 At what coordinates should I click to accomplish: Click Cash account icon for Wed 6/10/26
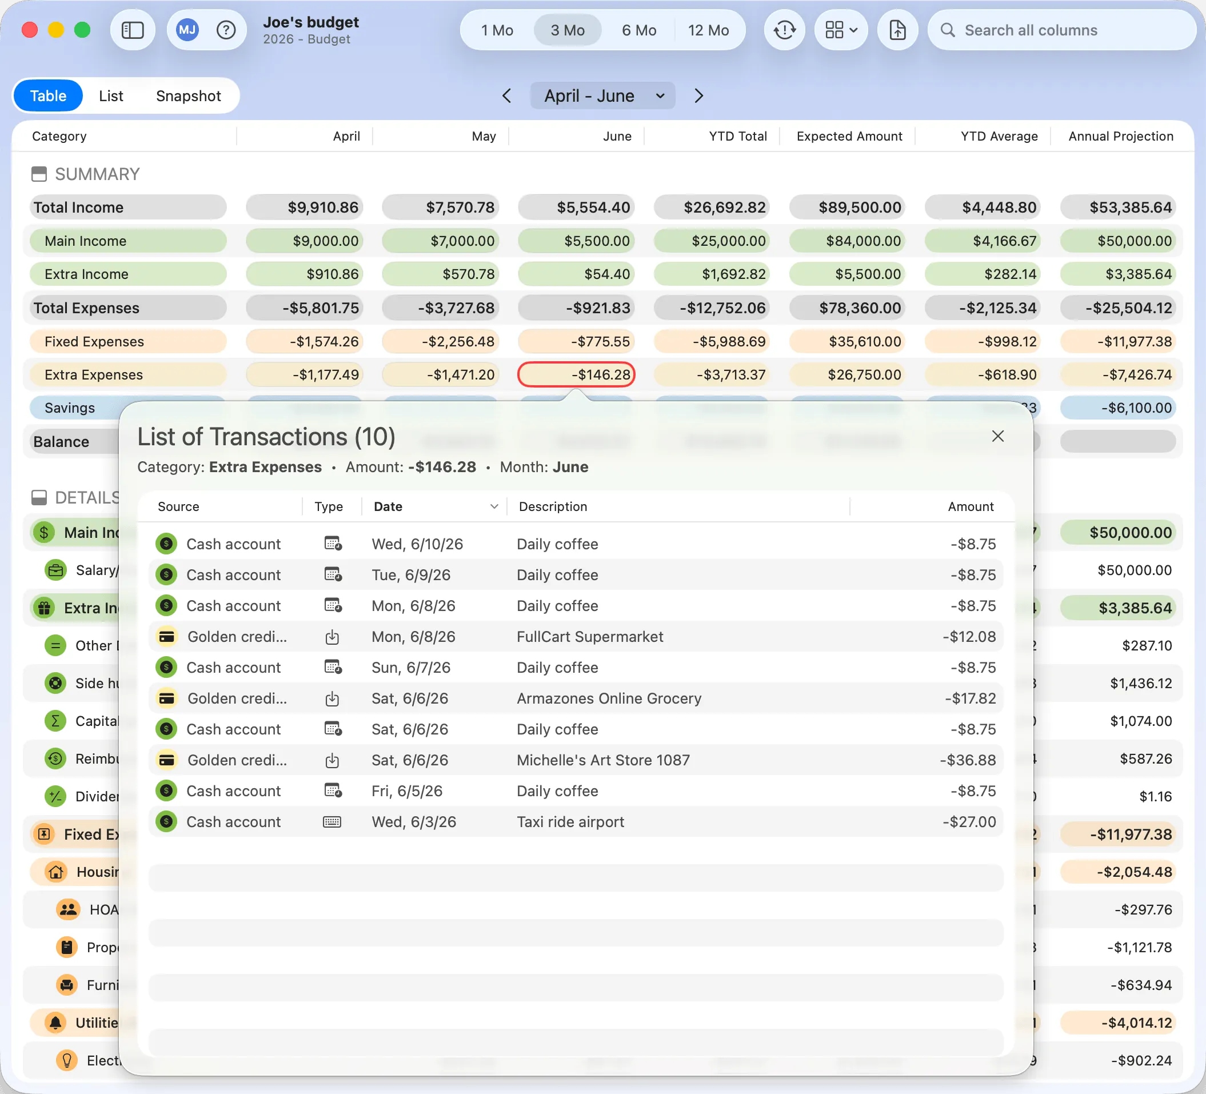click(x=166, y=544)
